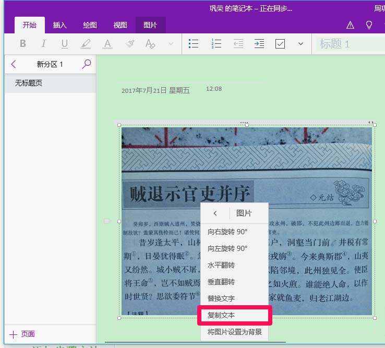Decrease indent of the paragraph

(238, 44)
